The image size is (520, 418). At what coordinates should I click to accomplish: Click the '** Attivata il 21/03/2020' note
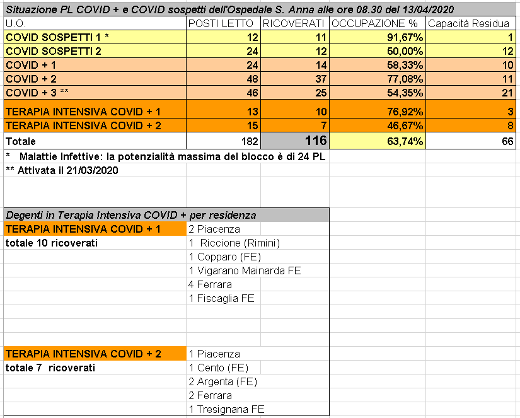(x=63, y=170)
